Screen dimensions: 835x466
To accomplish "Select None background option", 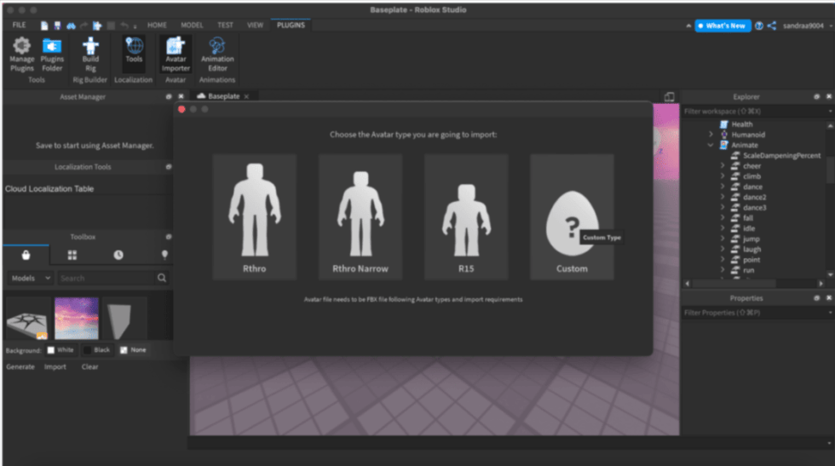I will (133, 350).
